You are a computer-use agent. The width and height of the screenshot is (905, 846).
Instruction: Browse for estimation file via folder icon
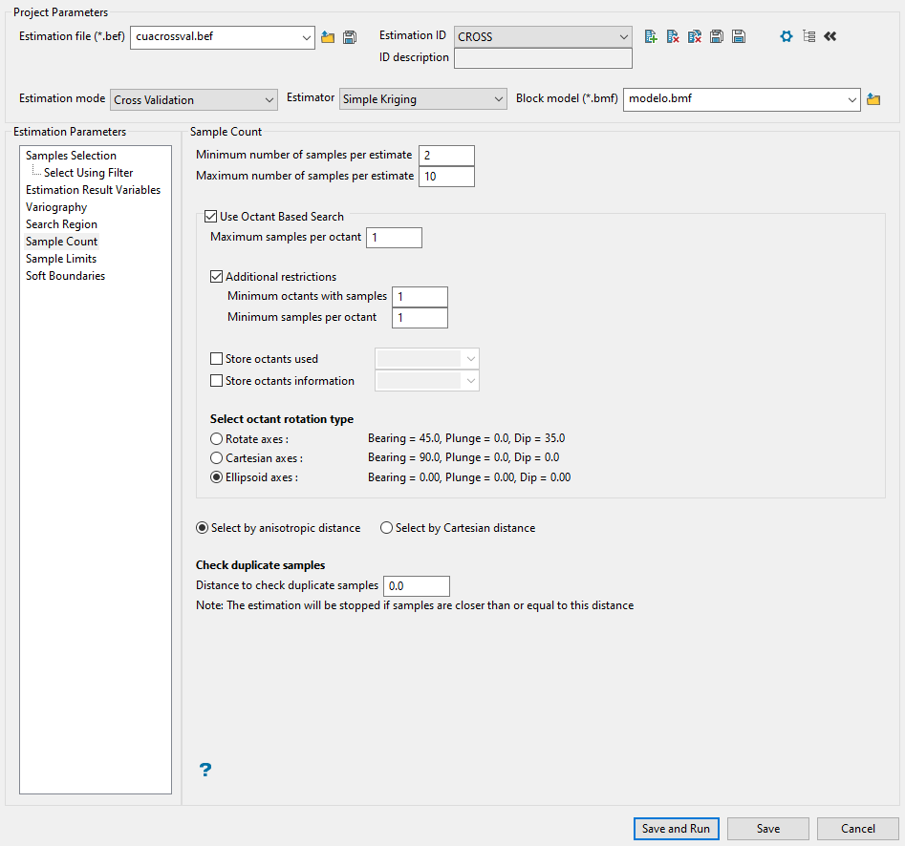[x=328, y=37]
